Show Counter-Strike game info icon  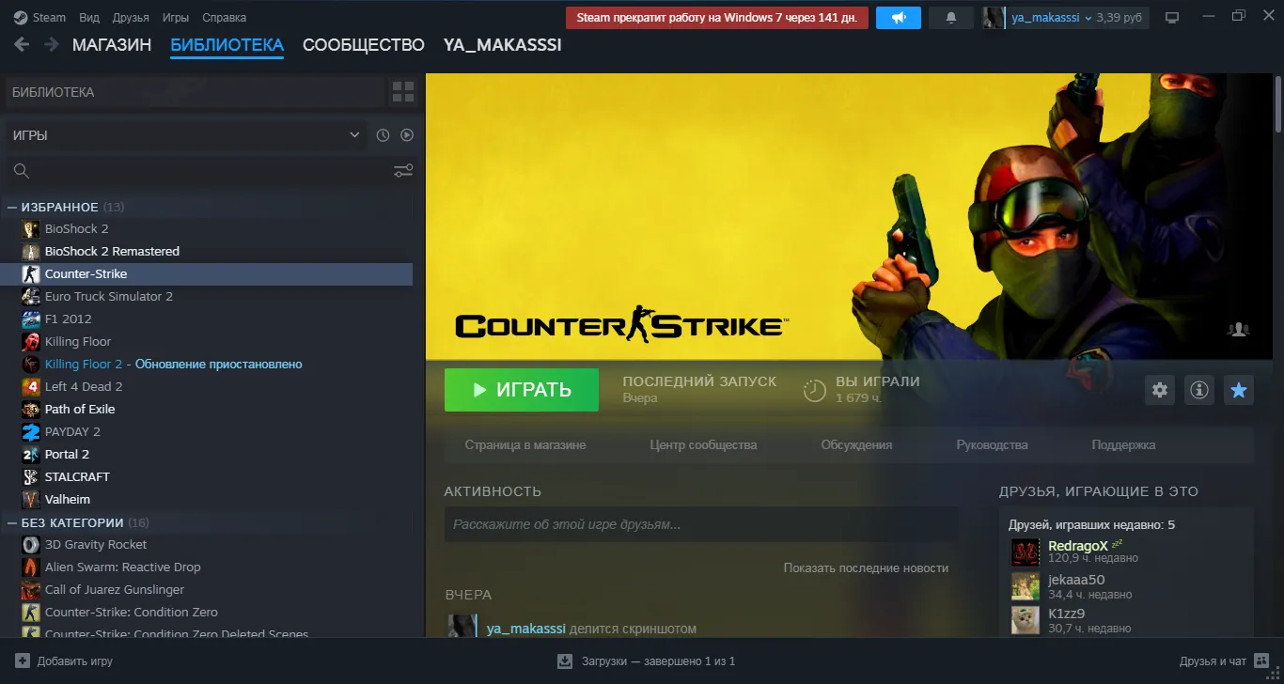pos(1199,390)
